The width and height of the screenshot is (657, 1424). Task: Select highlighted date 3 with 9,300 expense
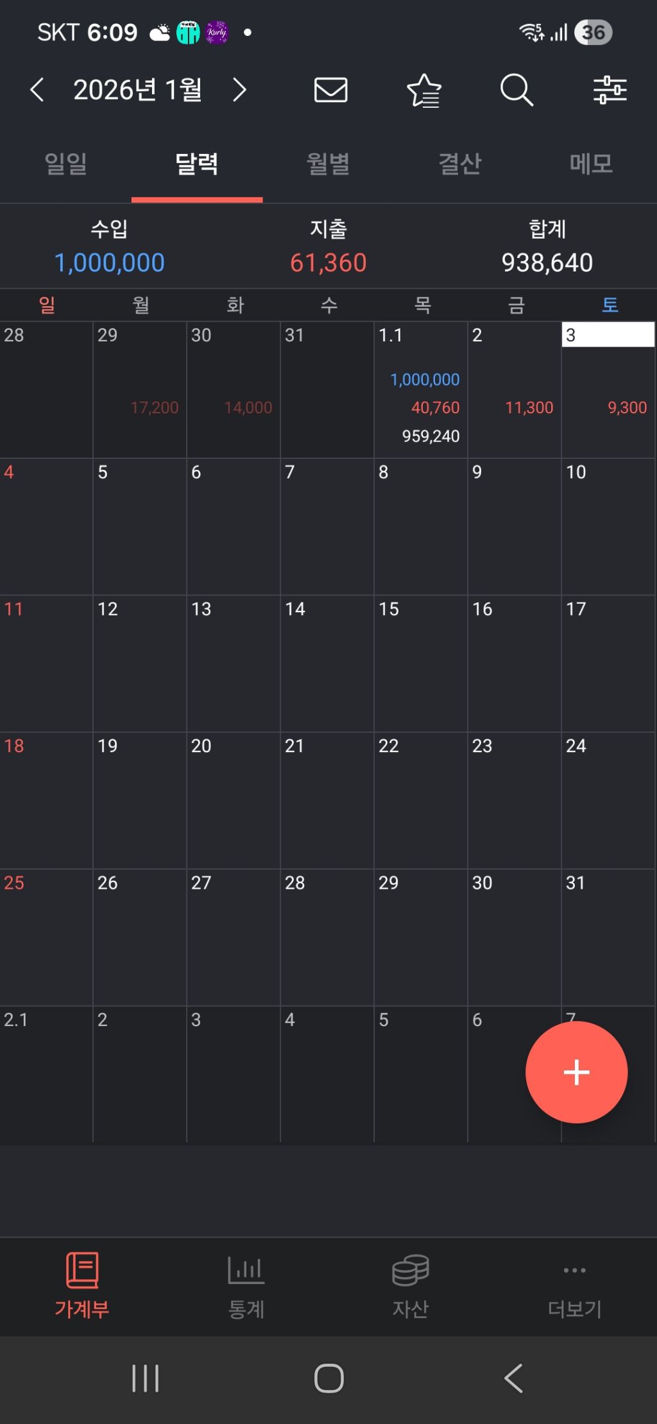[608, 390]
